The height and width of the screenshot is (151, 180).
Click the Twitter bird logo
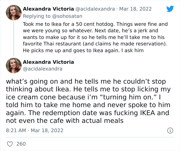(170, 9)
